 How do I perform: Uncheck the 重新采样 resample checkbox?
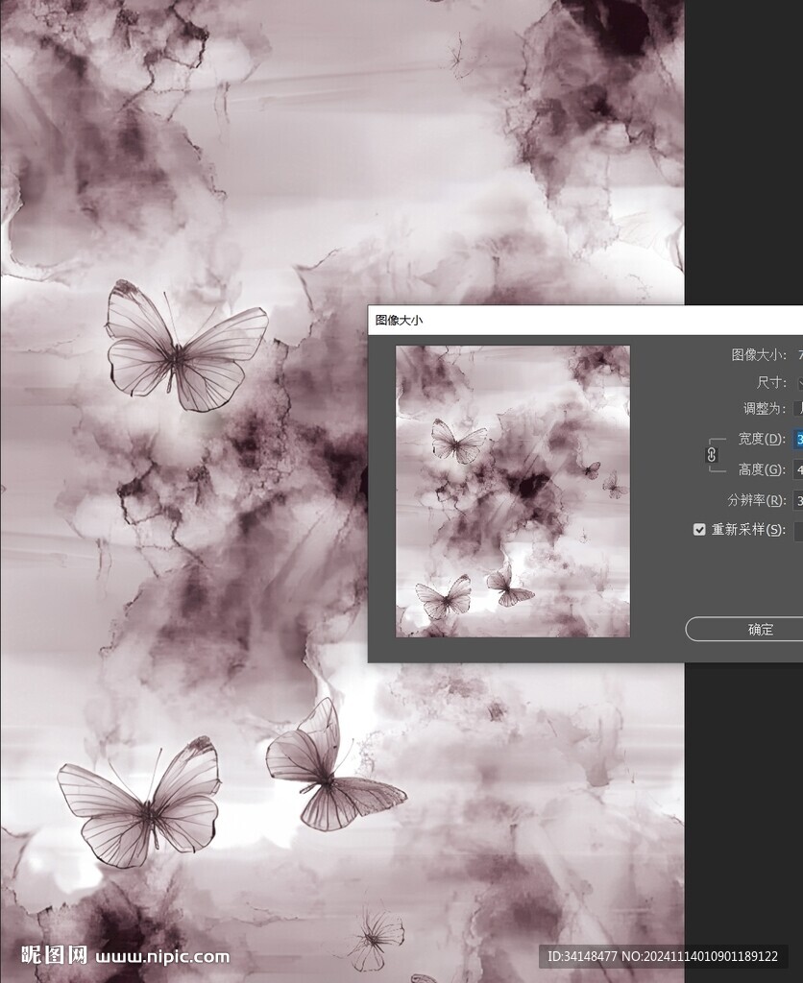click(x=699, y=530)
